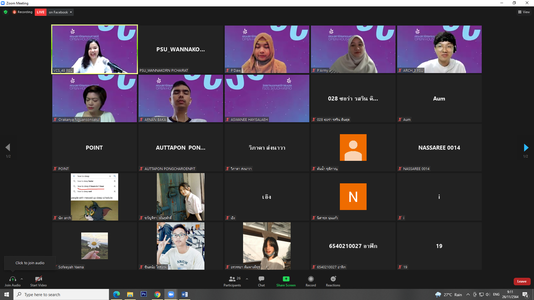Open Google Chrome from the taskbar
Screen dimensions: 534x300
coord(157,294)
